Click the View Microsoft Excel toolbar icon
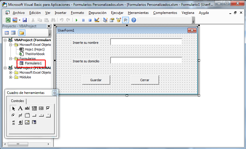This screenshot has height=149, width=246. point(8,20)
